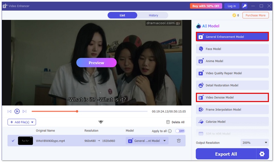Skip to previous frame icon

10,111
